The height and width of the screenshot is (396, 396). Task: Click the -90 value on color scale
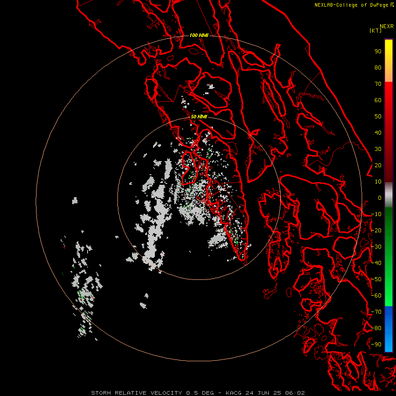pyautogui.click(x=376, y=345)
